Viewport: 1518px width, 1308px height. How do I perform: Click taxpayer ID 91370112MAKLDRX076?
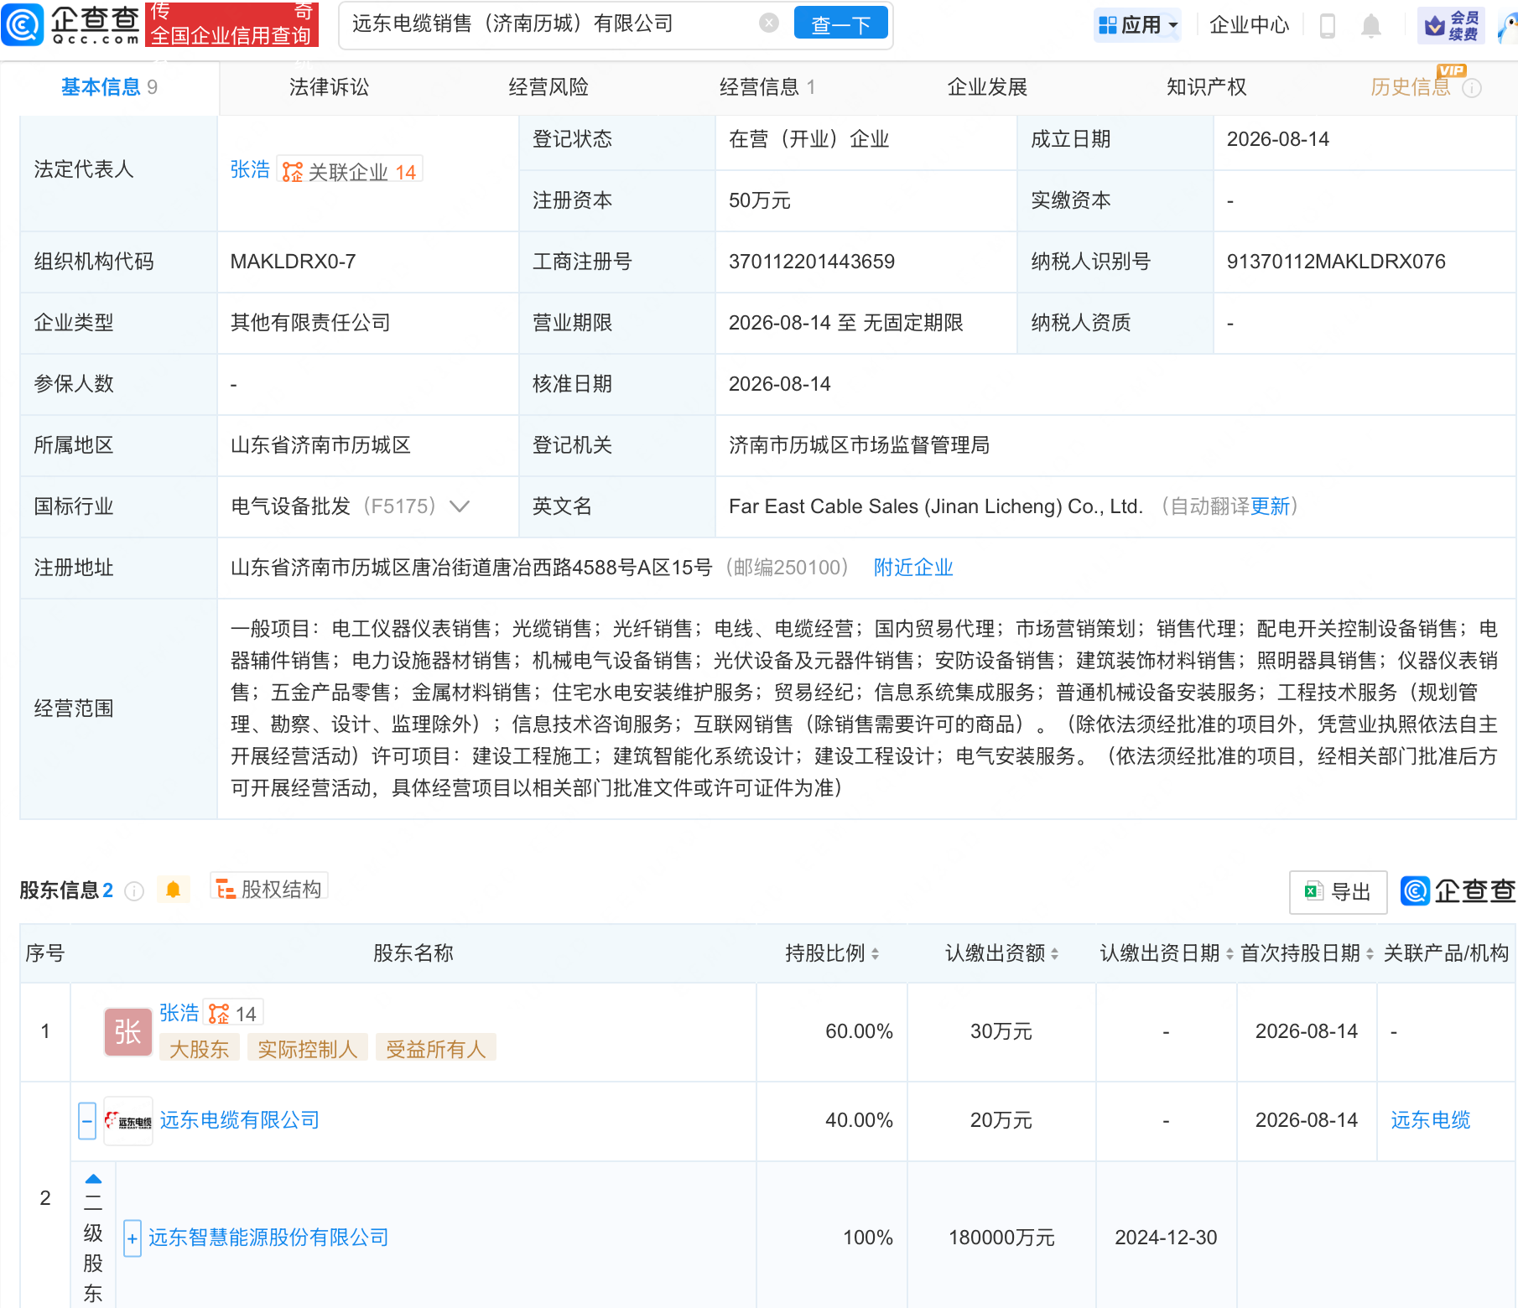click(x=1336, y=262)
